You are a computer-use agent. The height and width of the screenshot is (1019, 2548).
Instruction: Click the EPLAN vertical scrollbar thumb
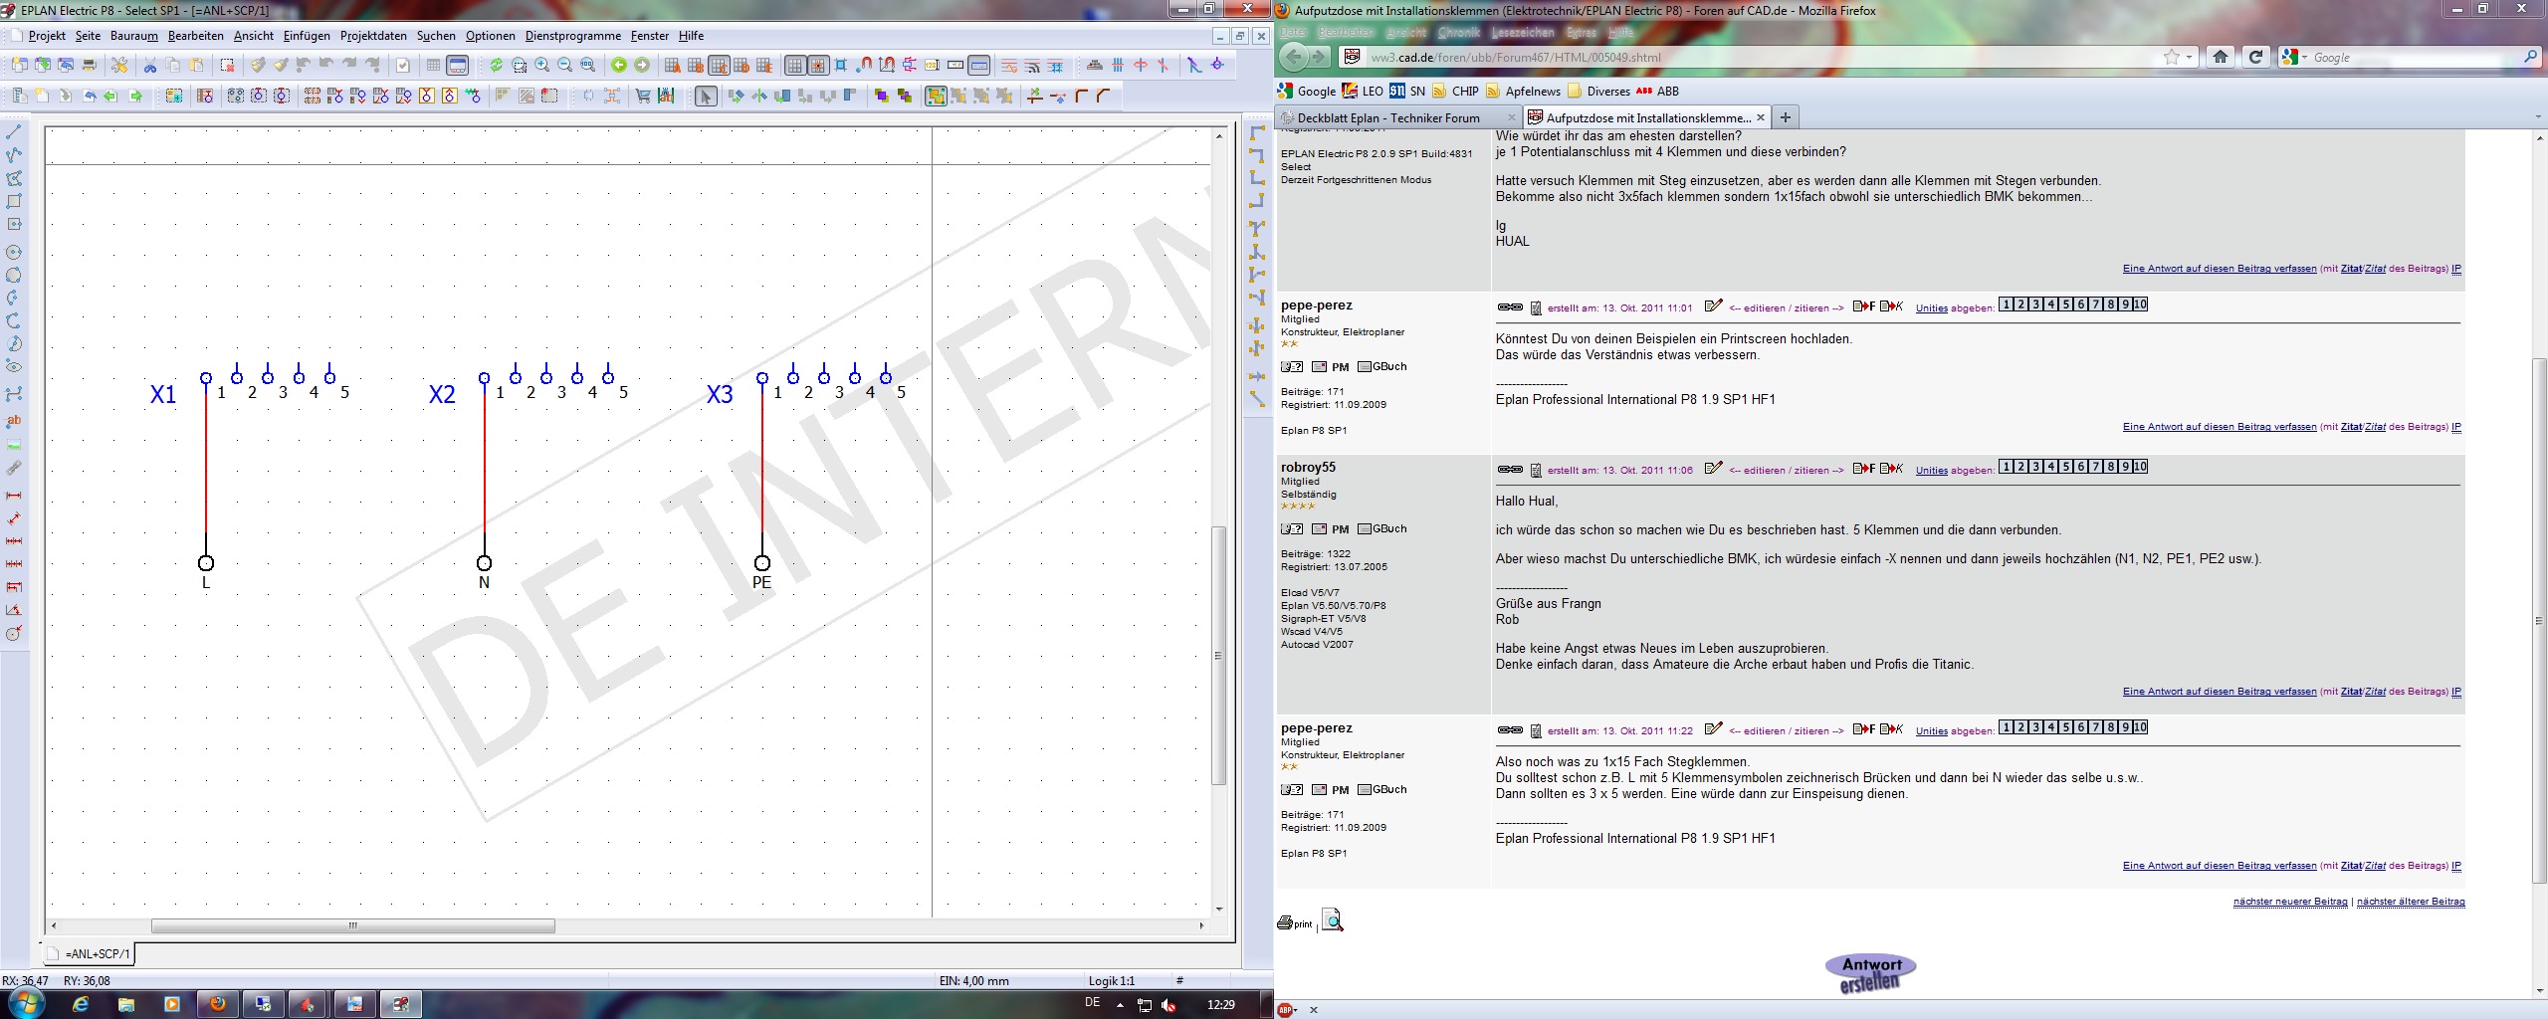coord(1218,655)
